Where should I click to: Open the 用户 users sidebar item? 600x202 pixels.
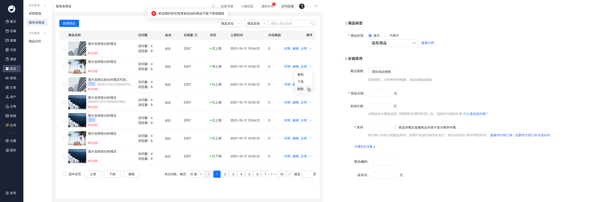pos(11,97)
